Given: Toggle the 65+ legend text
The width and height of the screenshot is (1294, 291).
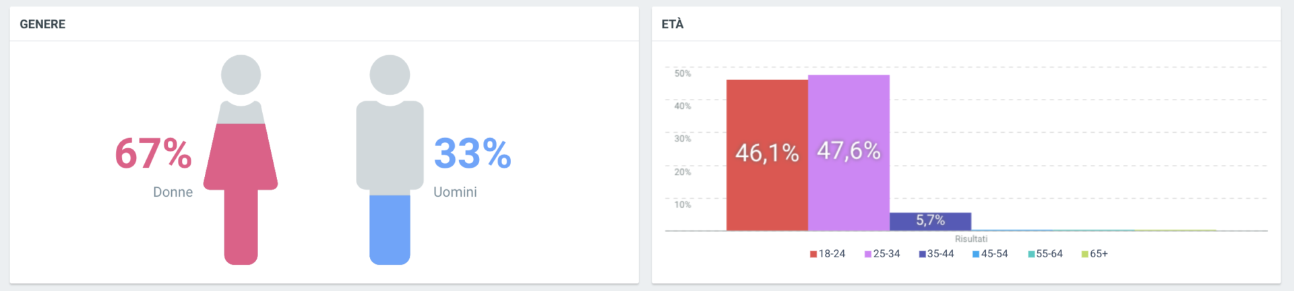Looking at the screenshot, I should coord(1099,254).
